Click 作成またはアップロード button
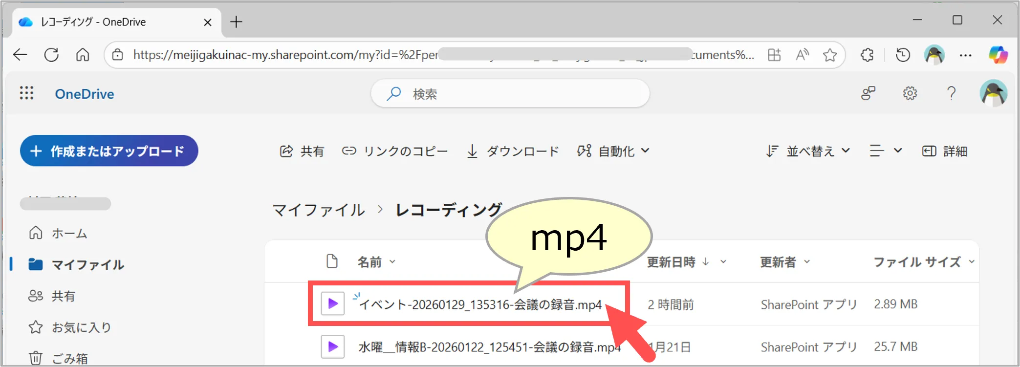This screenshot has width=1020, height=367. (x=109, y=151)
